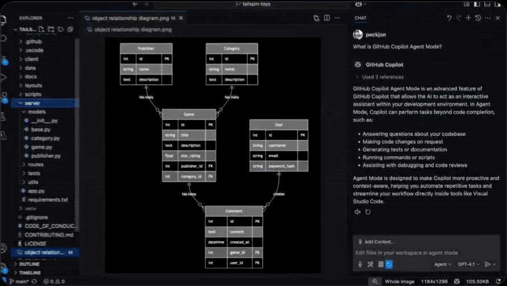Viewport: 507px width, 286px height.
Task: Open game.py in models
Action: coord(42,147)
